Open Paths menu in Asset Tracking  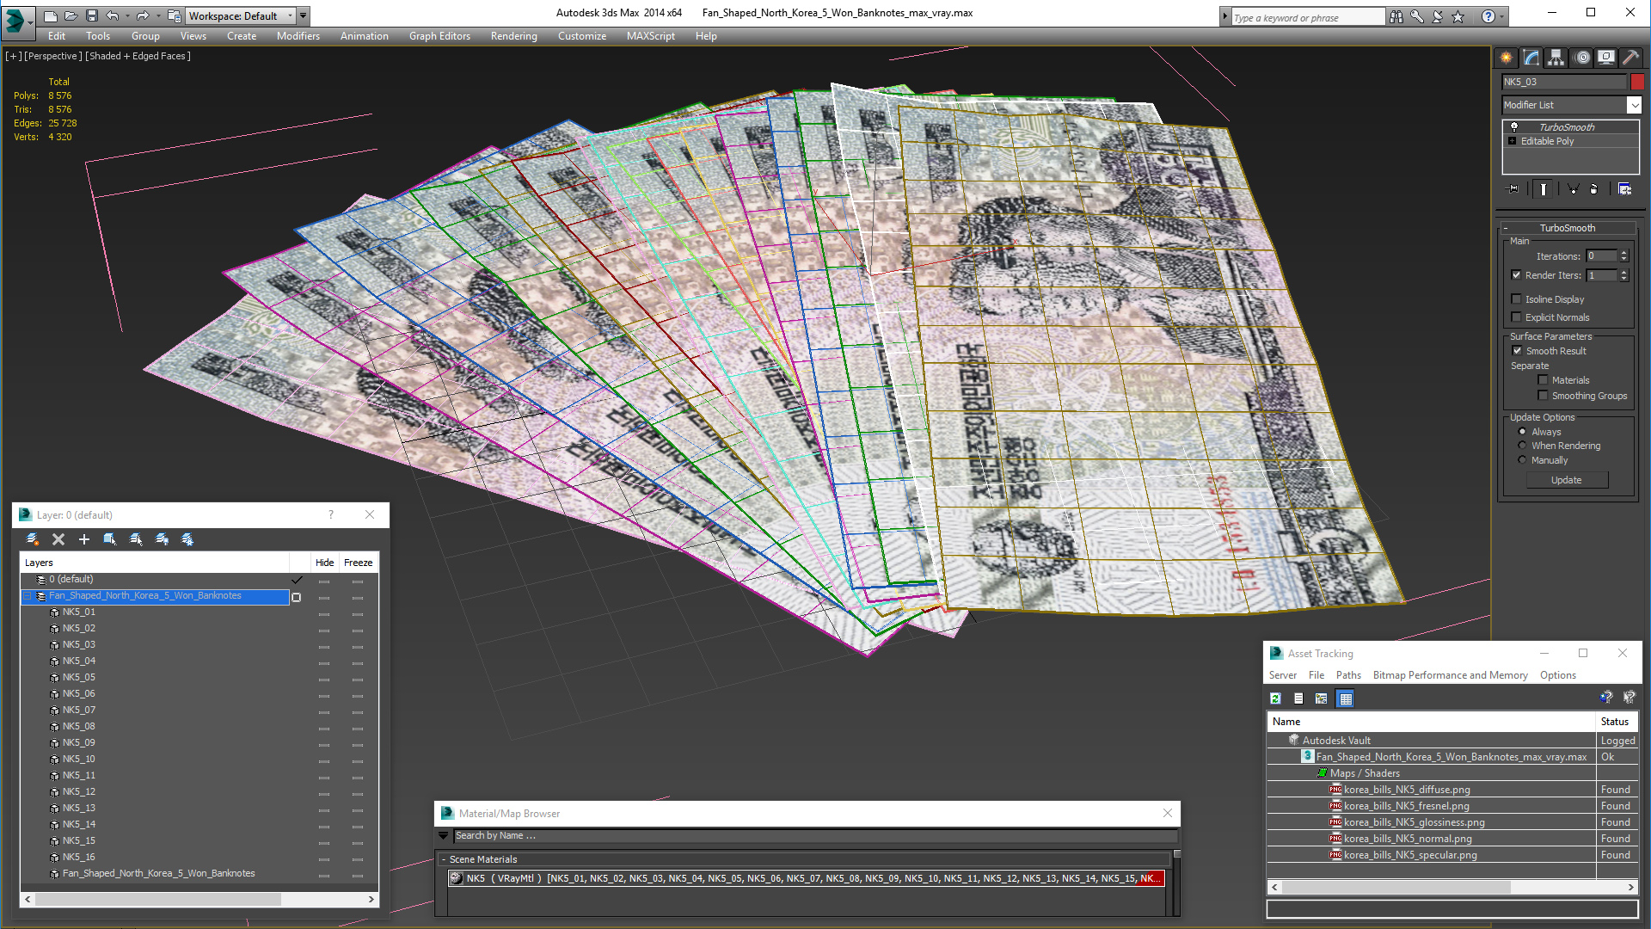pos(1348,675)
